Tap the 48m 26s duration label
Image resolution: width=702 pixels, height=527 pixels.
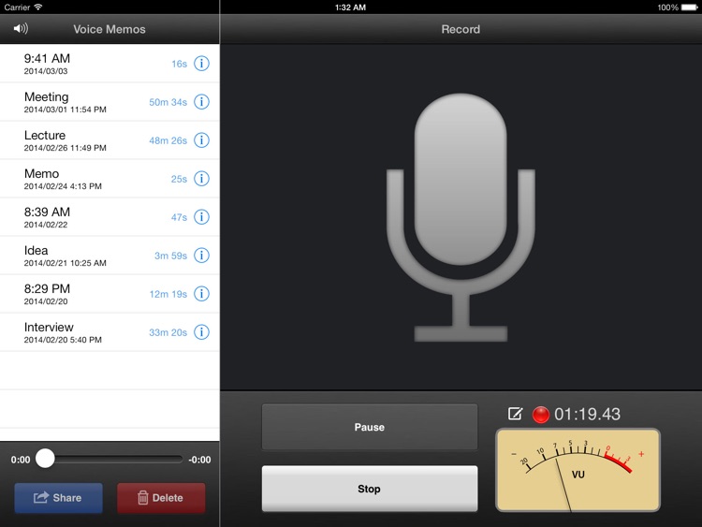pyautogui.click(x=168, y=140)
